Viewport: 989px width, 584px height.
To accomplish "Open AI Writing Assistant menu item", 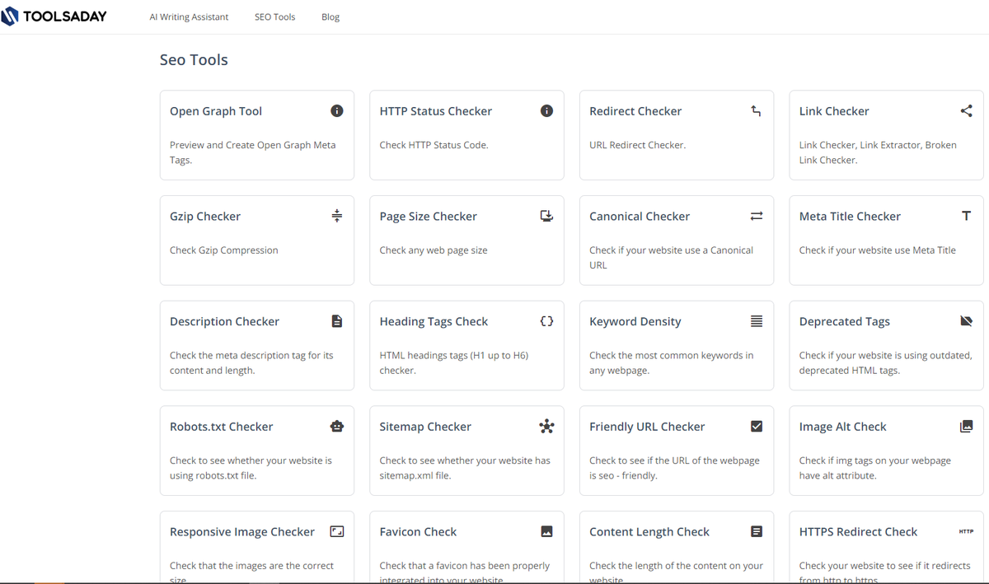I will (190, 16).
